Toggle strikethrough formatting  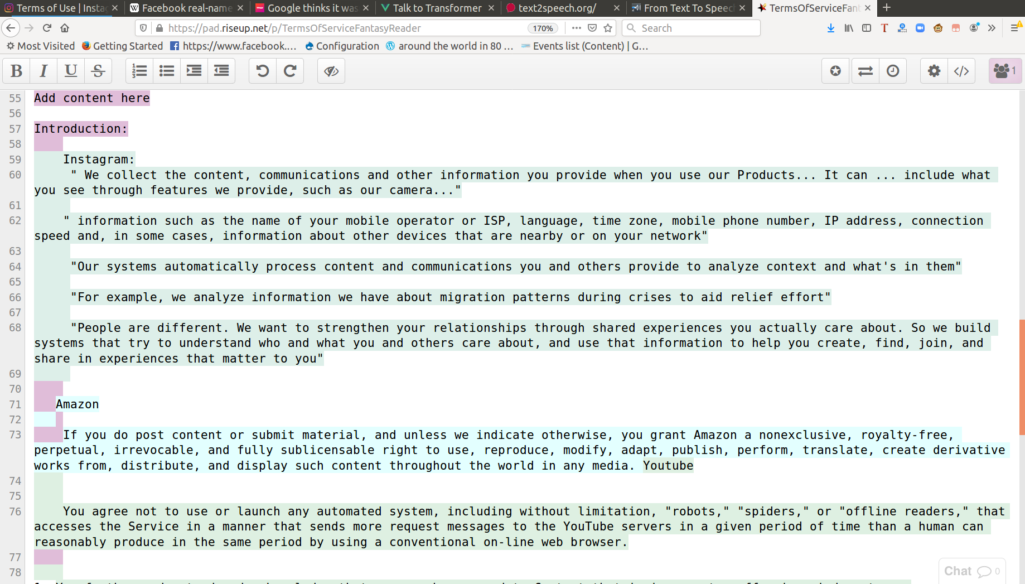pos(98,71)
